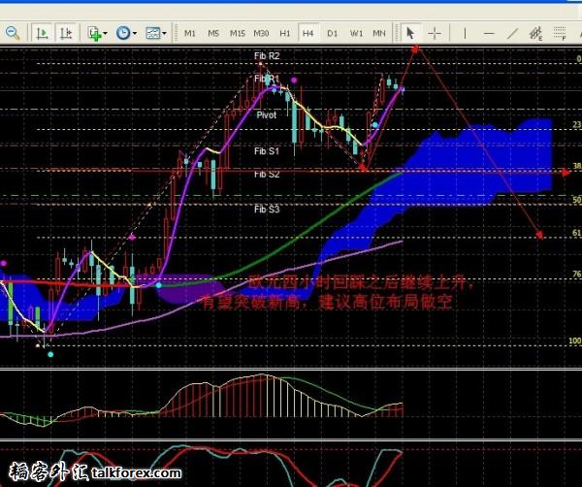Click the Pivot level label on chart
This screenshot has height=487, width=582.
[x=266, y=114]
